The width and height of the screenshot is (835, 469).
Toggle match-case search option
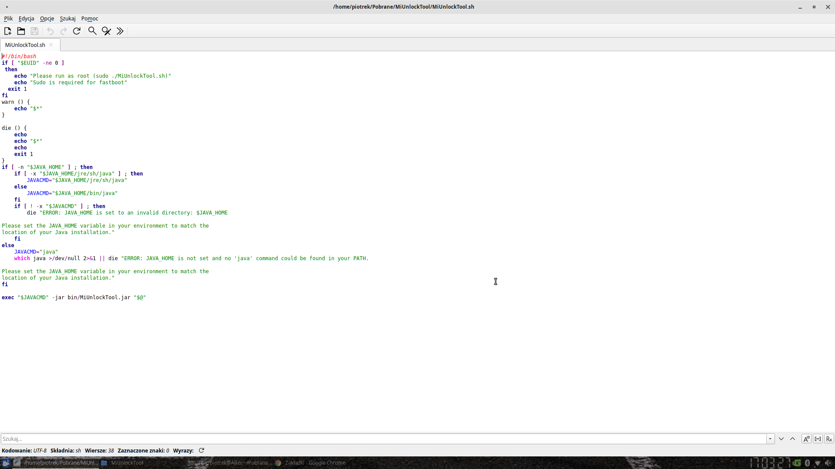pyautogui.click(x=806, y=439)
